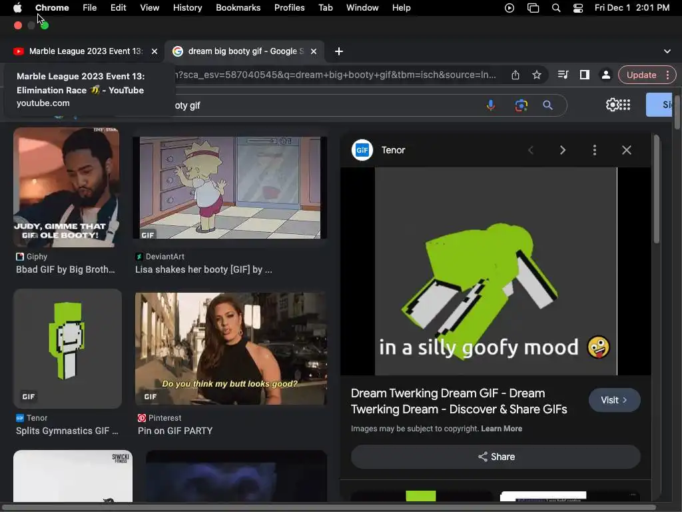
Task: Open a new tab with plus button
Action: coord(339,51)
